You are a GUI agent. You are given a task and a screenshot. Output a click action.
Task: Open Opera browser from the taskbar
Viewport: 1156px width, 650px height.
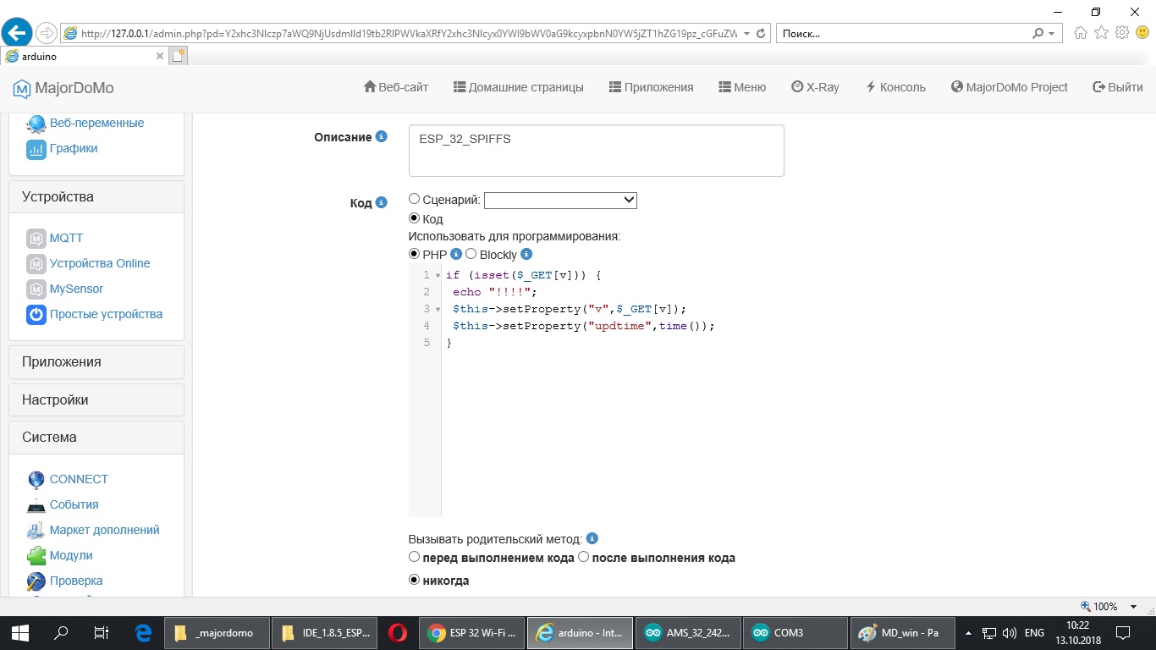(x=396, y=633)
